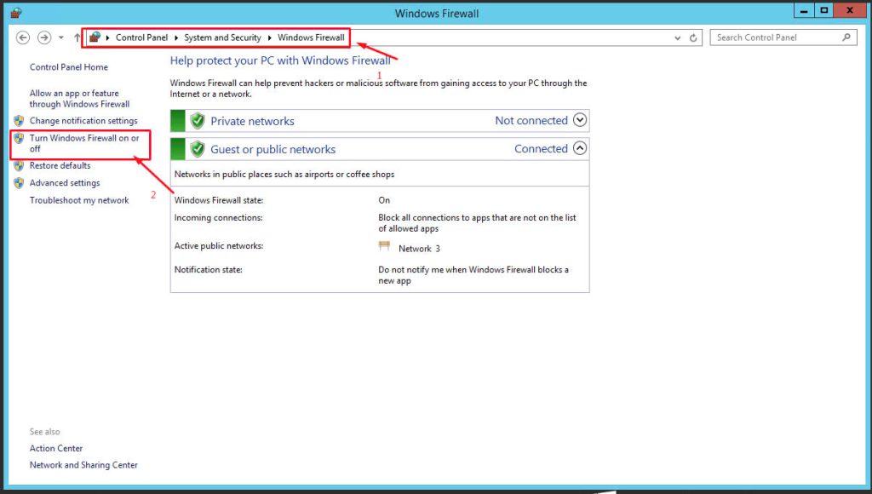Click the Active public networks label
Viewport: 872px width, 494px height.
point(219,246)
